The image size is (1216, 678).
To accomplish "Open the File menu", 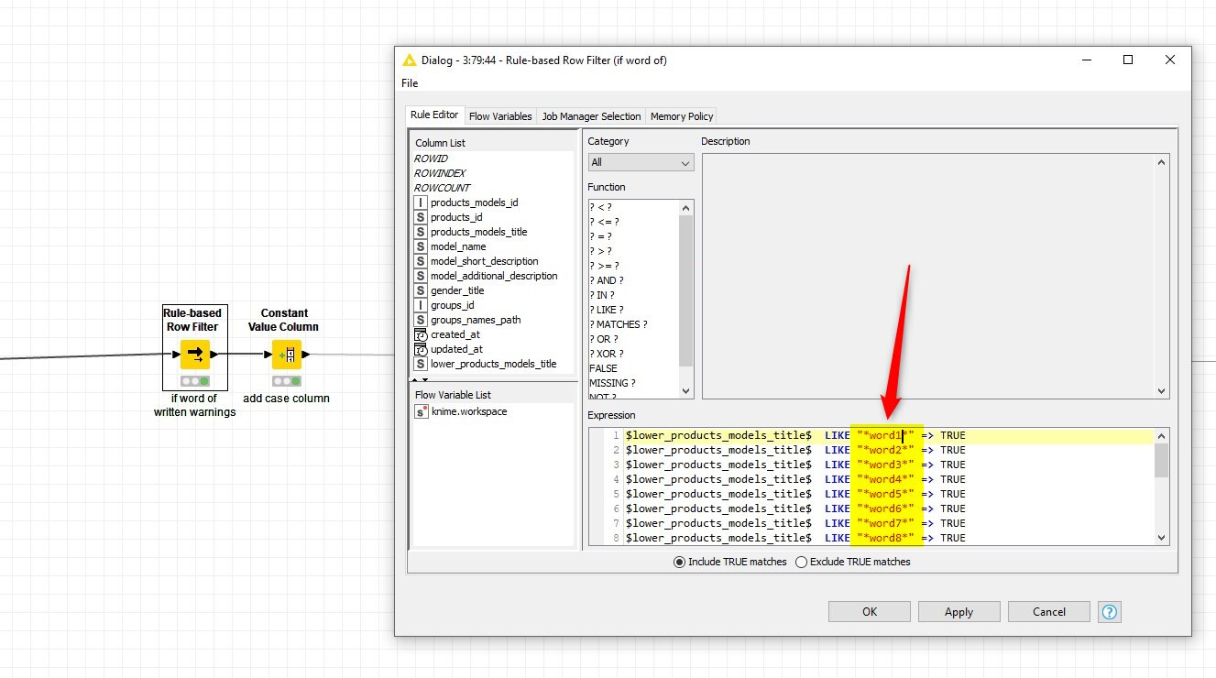I will click(x=409, y=82).
